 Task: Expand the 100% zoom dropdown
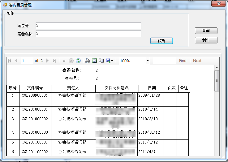click(x=148, y=61)
